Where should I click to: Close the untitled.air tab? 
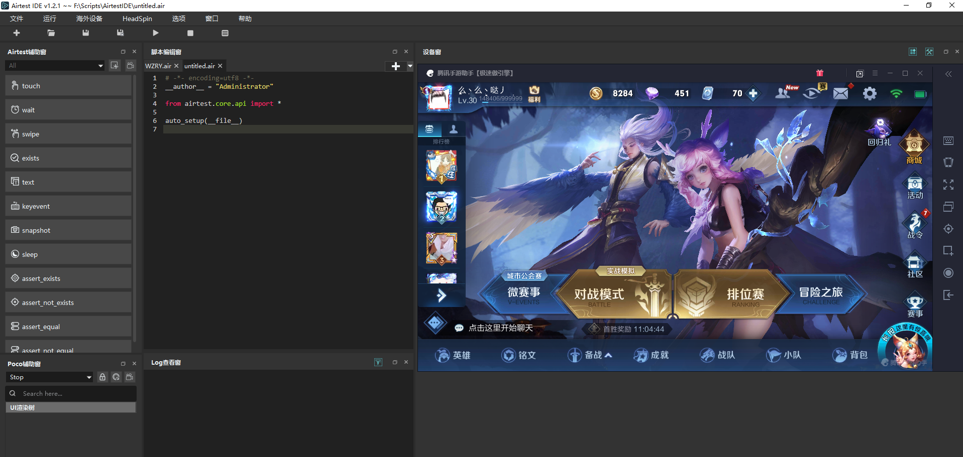pos(220,66)
